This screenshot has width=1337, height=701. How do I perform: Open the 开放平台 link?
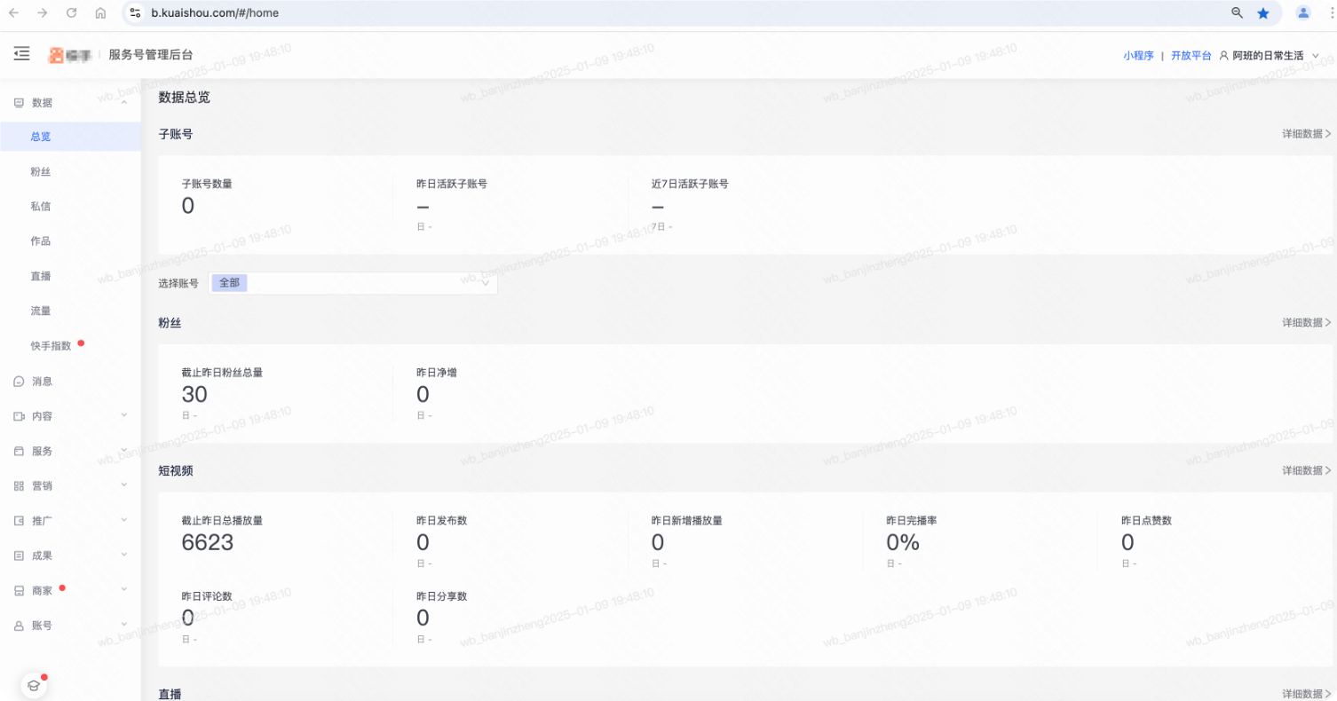tap(1191, 55)
